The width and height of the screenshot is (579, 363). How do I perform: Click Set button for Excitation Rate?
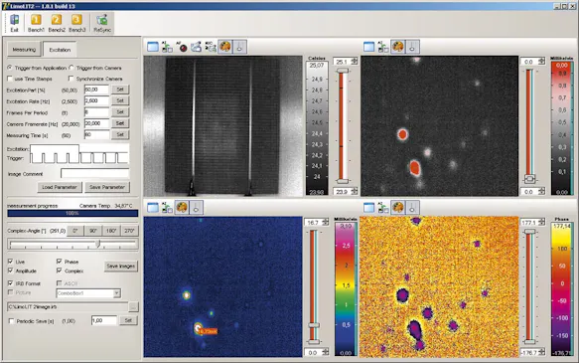tap(120, 100)
